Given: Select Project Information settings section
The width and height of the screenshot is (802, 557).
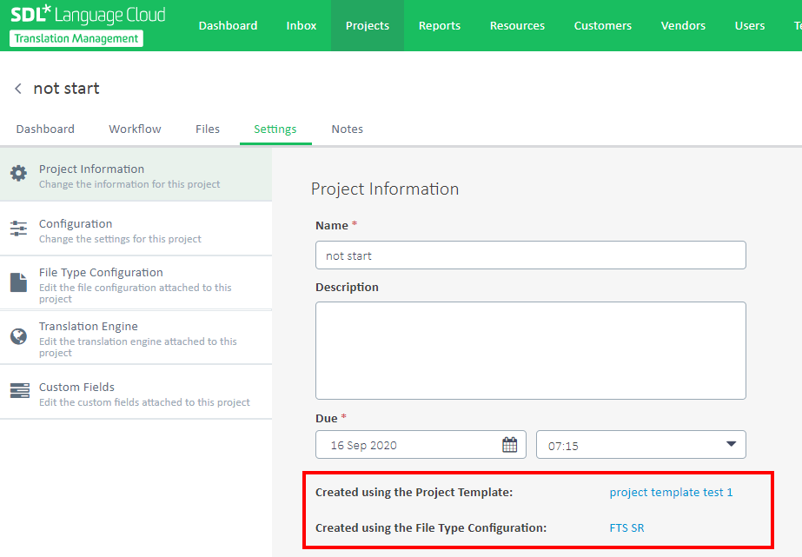Looking at the screenshot, I should (136, 174).
